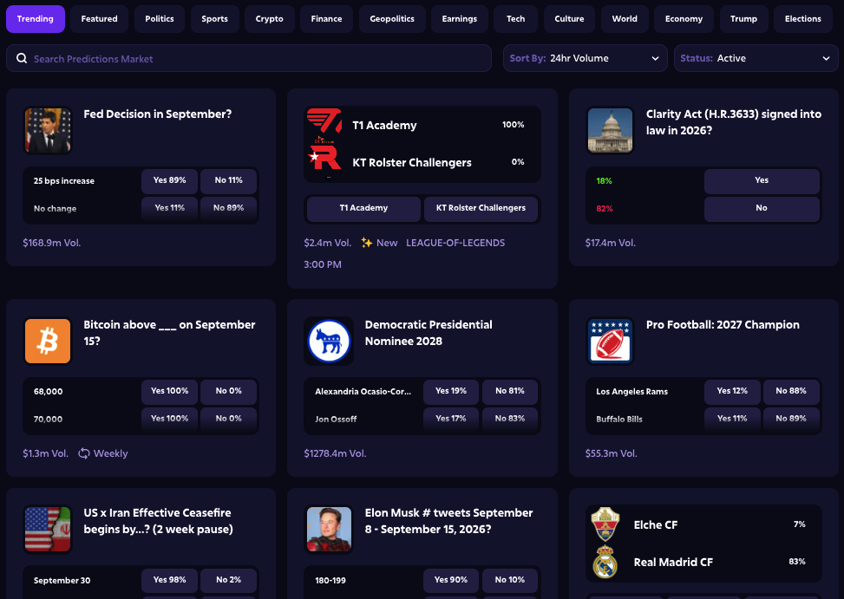The height and width of the screenshot is (599, 844).
Task: Click the Elon Musk market thumbnail
Action: coord(329,529)
